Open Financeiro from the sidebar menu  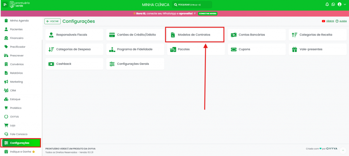[x=17, y=38]
